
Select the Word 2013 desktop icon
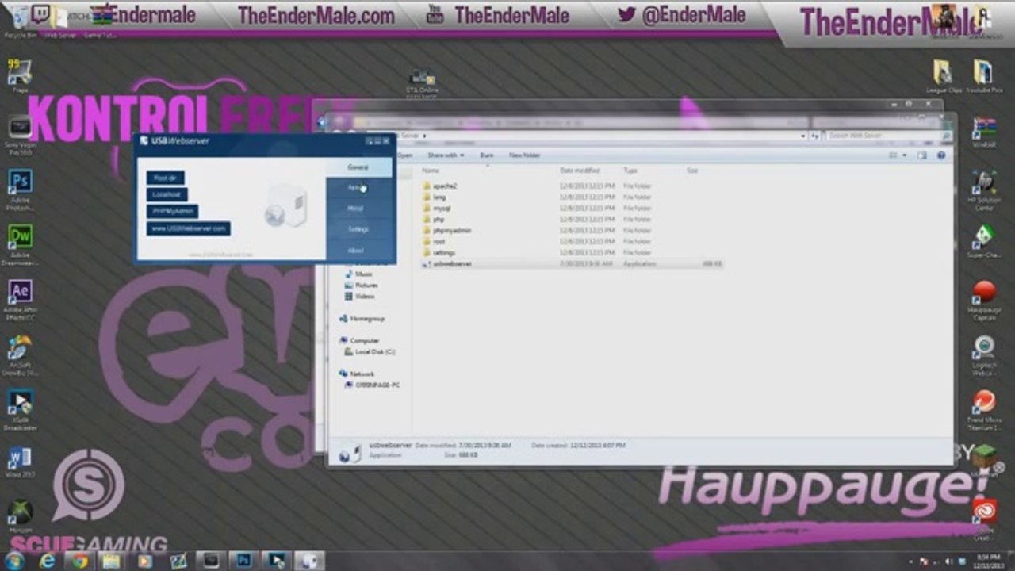click(x=20, y=463)
